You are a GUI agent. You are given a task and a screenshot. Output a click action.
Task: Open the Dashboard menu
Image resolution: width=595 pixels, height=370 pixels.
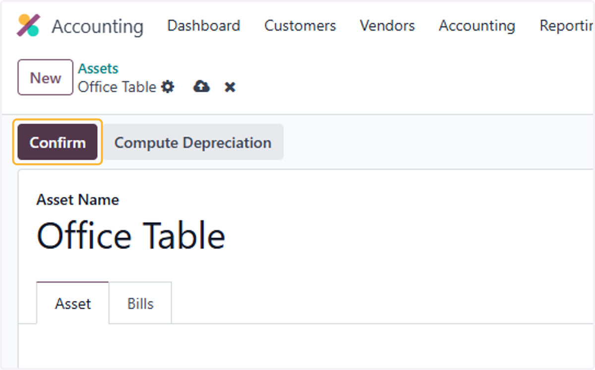click(x=204, y=26)
